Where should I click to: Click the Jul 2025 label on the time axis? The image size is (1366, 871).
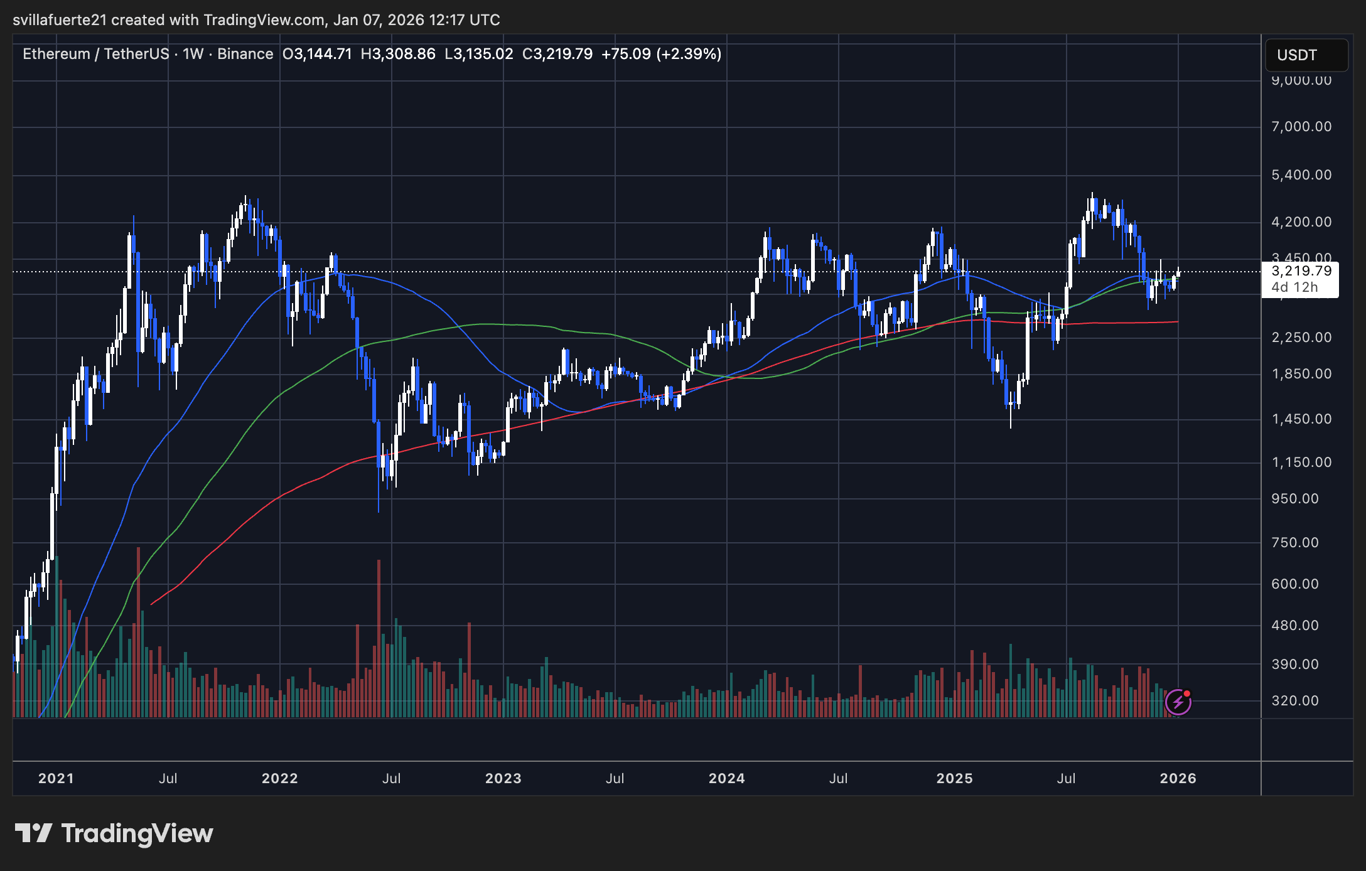1067,778
